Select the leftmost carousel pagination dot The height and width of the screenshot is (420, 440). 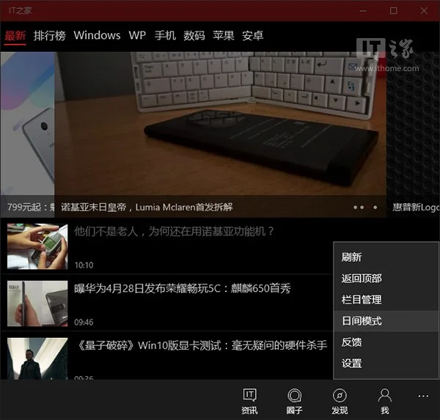(x=355, y=207)
